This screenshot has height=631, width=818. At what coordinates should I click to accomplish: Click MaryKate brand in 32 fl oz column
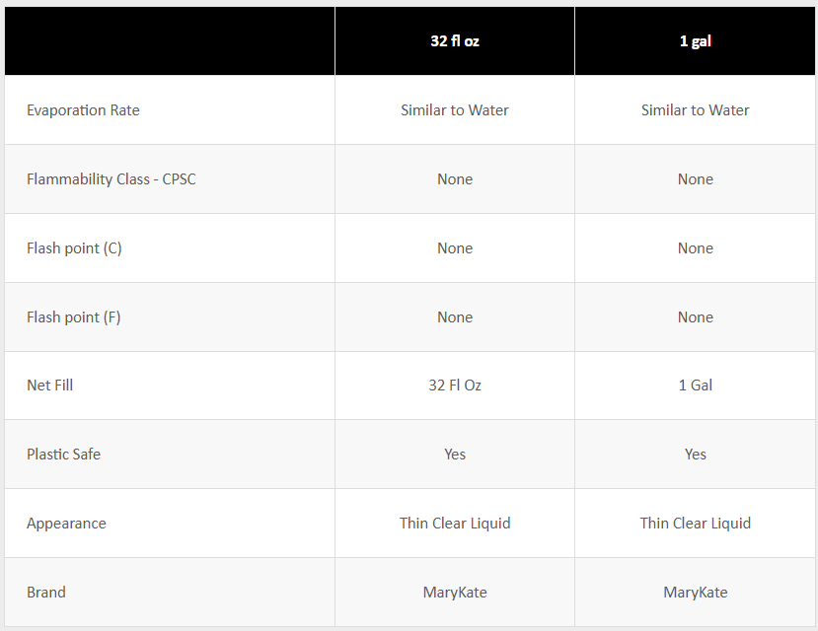tap(455, 593)
